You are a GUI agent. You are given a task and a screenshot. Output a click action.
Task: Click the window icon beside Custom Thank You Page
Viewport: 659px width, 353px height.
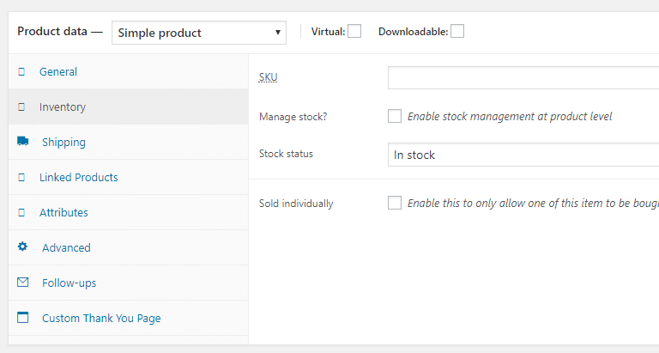pyautogui.click(x=22, y=318)
